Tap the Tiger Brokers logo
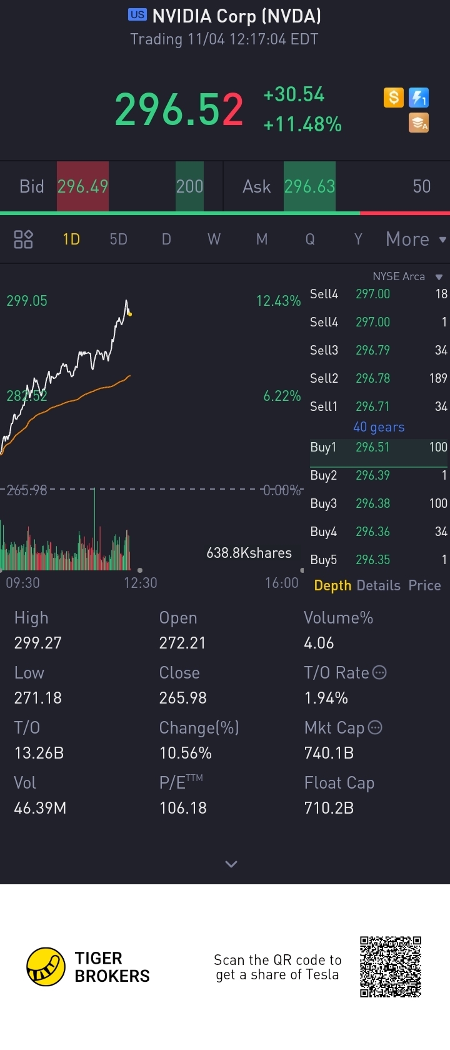Viewport: 450px width, 1050px height. pyautogui.click(x=88, y=967)
